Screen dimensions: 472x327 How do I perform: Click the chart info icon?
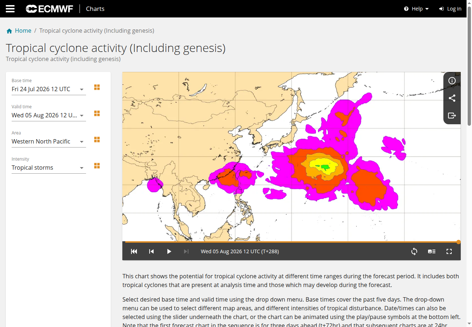(x=452, y=81)
